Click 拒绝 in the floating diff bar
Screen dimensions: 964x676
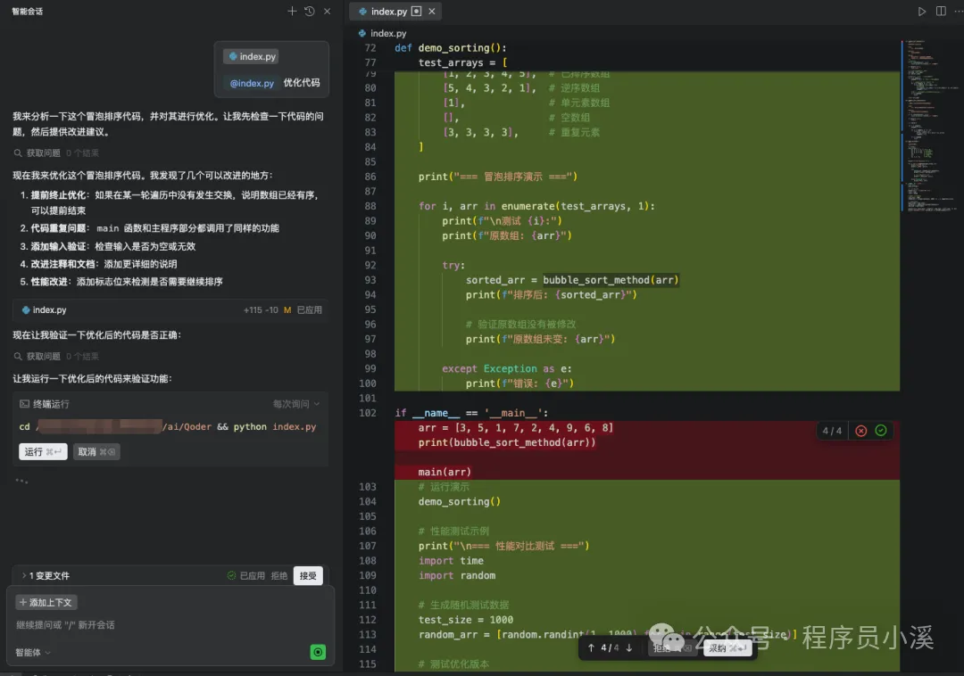pyautogui.click(x=671, y=647)
